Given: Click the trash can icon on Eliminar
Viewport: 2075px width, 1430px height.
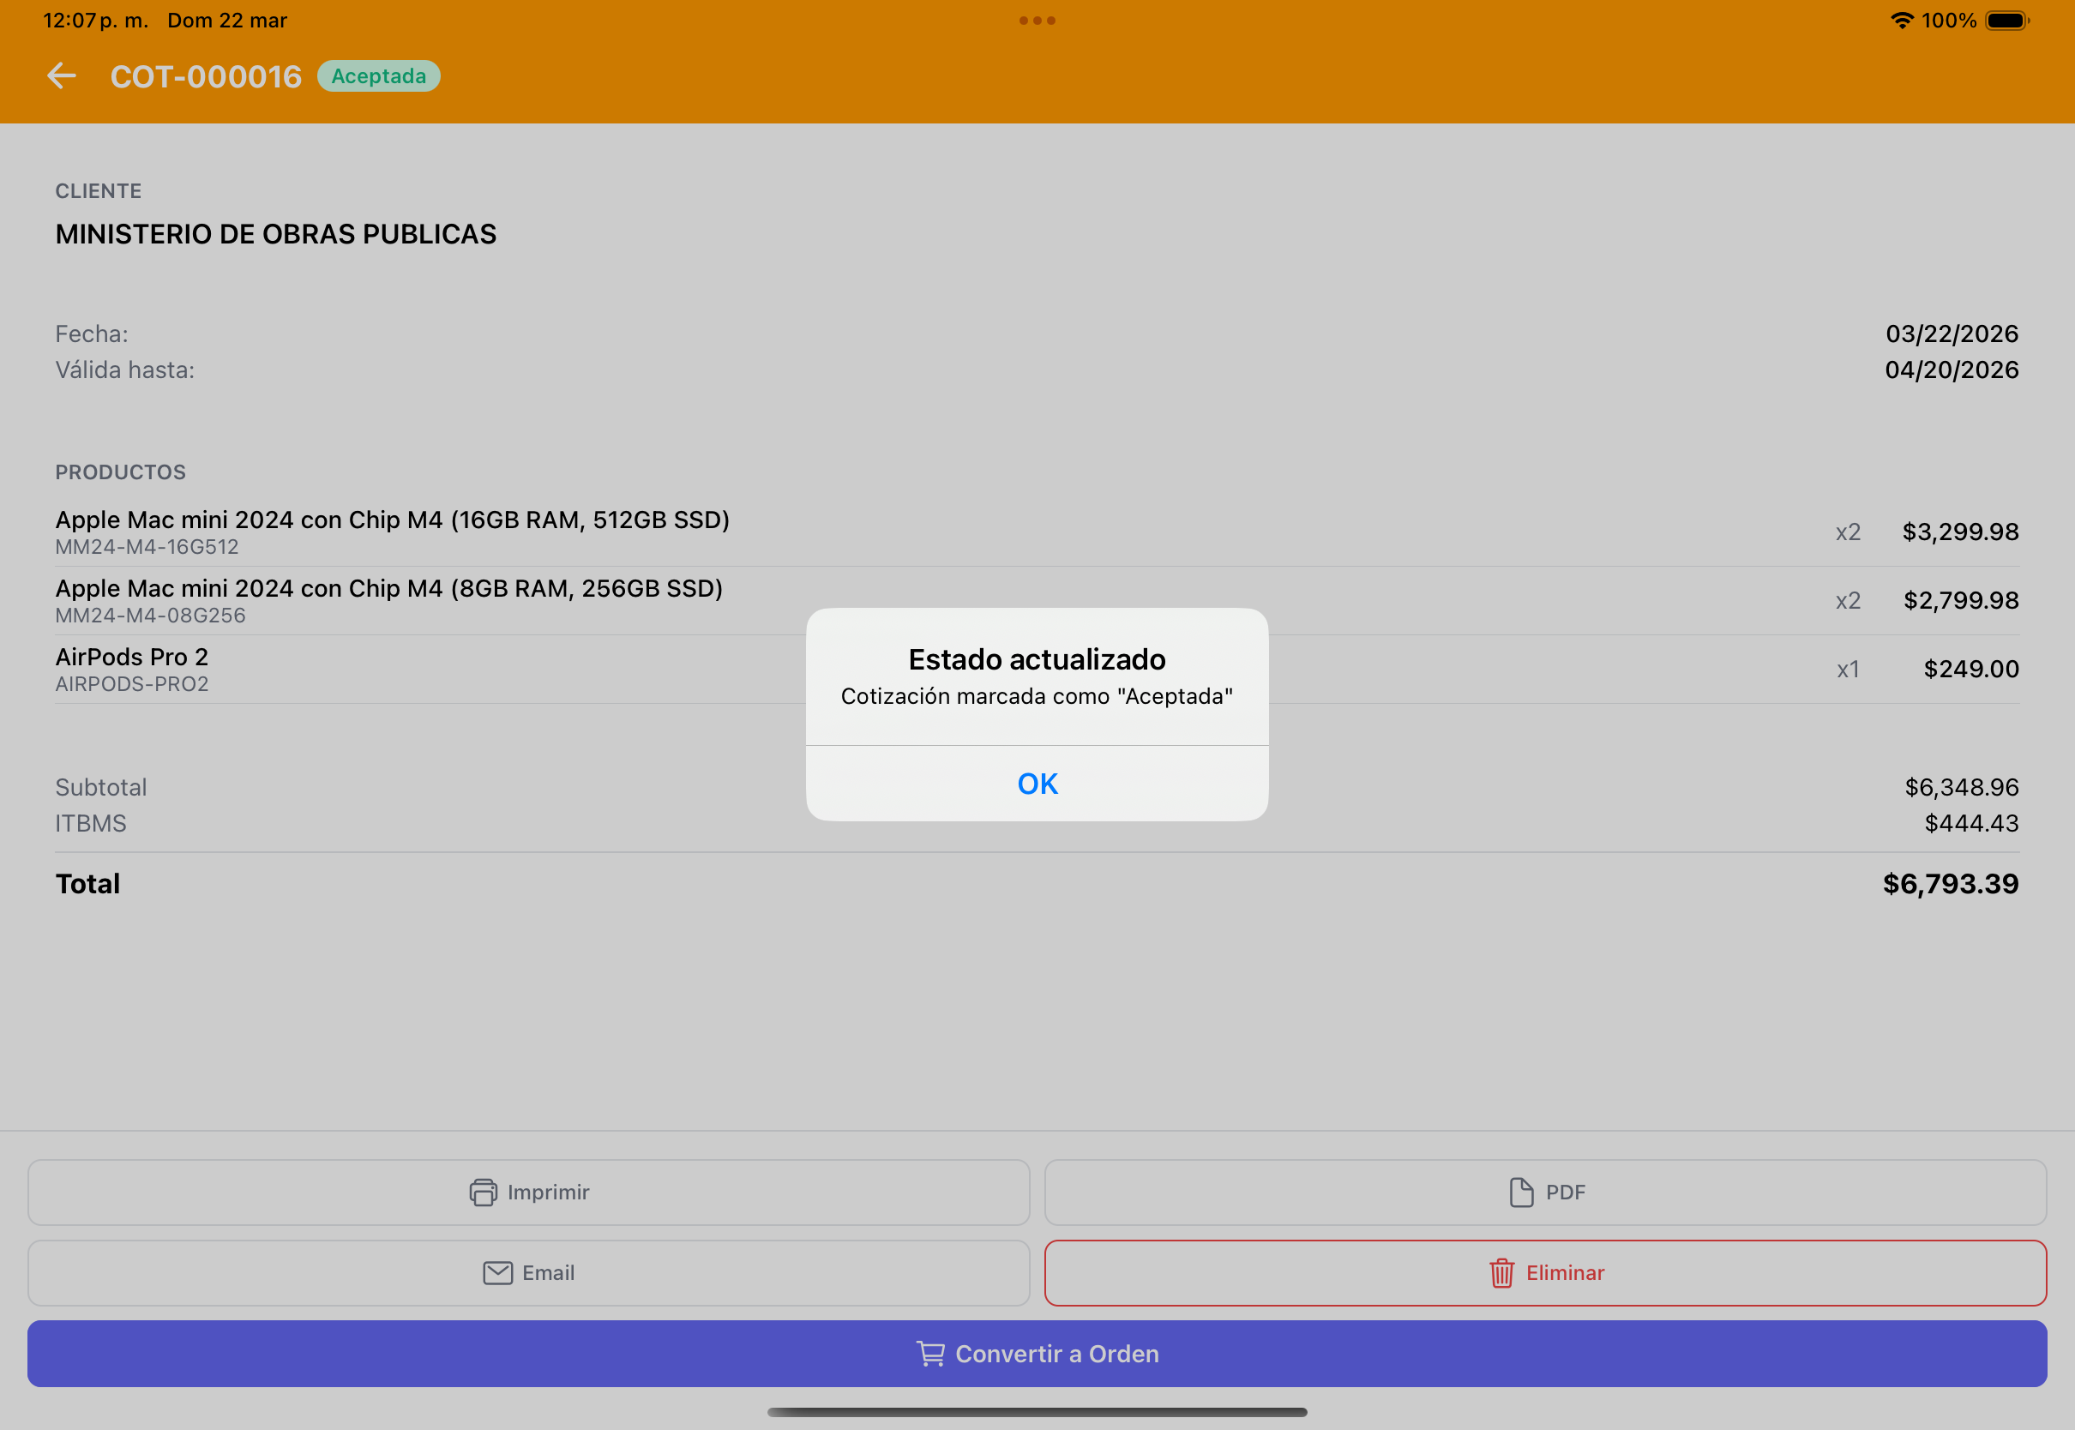Looking at the screenshot, I should [x=1501, y=1273].
